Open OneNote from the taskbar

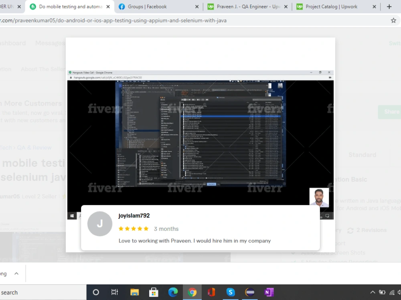269,292
